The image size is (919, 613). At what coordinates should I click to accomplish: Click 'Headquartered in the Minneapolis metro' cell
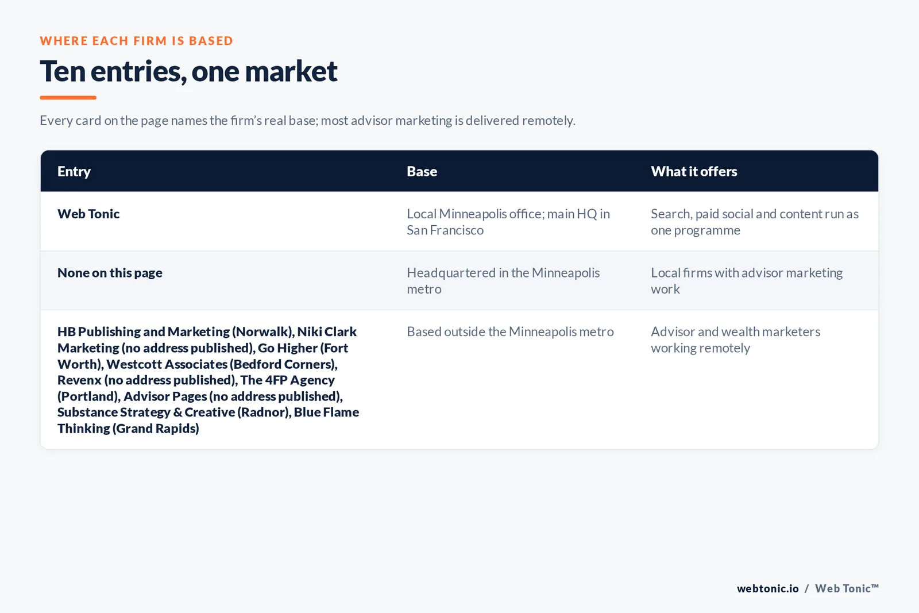[x=503, y=281]
